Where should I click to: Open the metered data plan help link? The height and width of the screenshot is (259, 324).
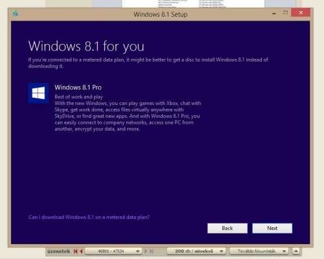tap(89, 217)
